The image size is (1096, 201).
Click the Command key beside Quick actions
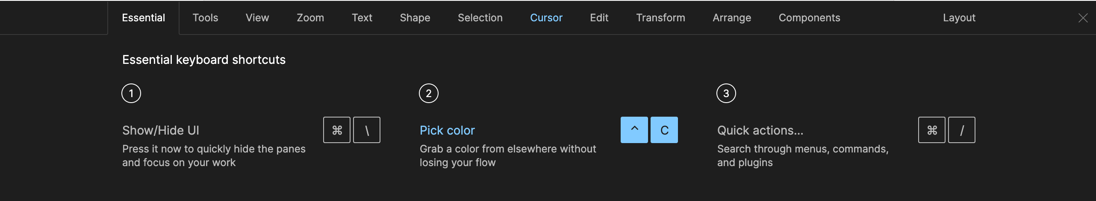click(x=932, y=130)
